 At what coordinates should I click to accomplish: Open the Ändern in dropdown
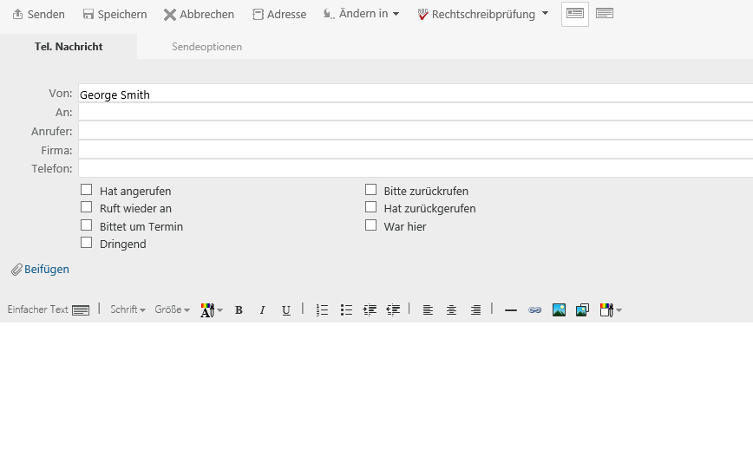coord(361,14)
